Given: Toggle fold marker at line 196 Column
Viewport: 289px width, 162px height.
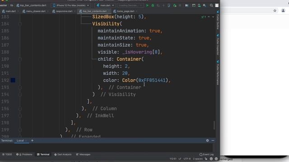Looking at the screenshot, I should tap(20, 109).
